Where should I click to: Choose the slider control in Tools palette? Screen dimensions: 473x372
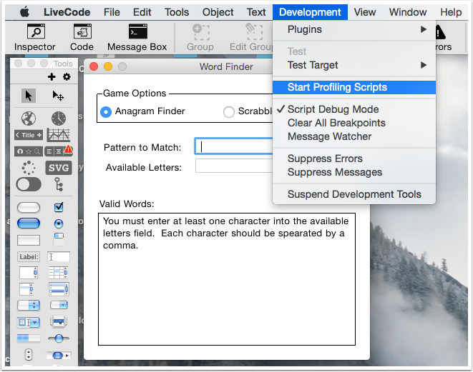coord(59,338)
